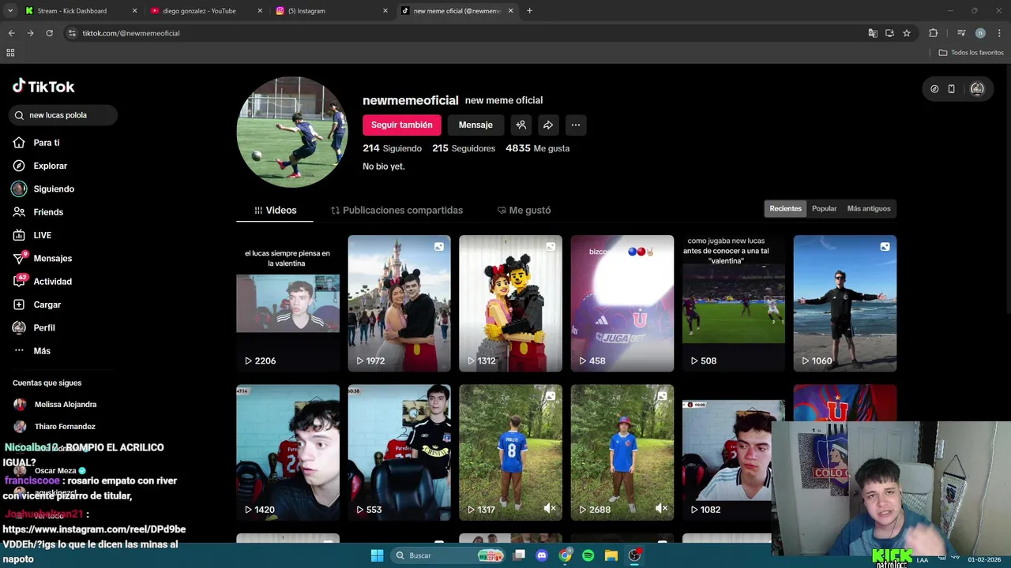Select the Más antiguos sort option
1011x568 pixels.
point(869,208)
